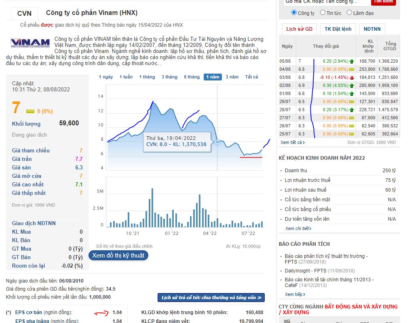The height and width of the screenshot is (323, 411).
Task: Click the Doanh thu plan row
Action: coord(340,171)
